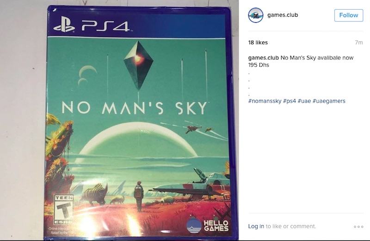The image size is (370, 241).
Task: Open the #nomanssky hashtag
Action: pyautogui.click(x=265, y=101)
